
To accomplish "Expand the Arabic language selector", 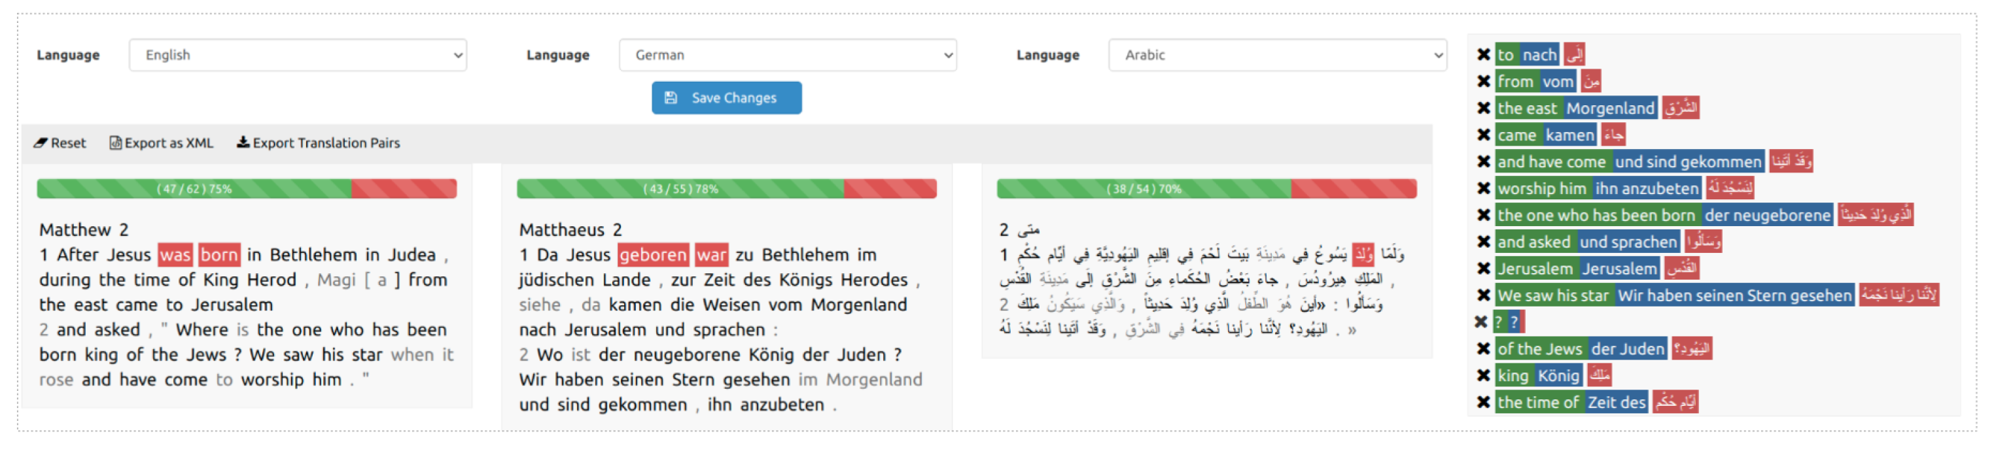I will coord(1277,55).
